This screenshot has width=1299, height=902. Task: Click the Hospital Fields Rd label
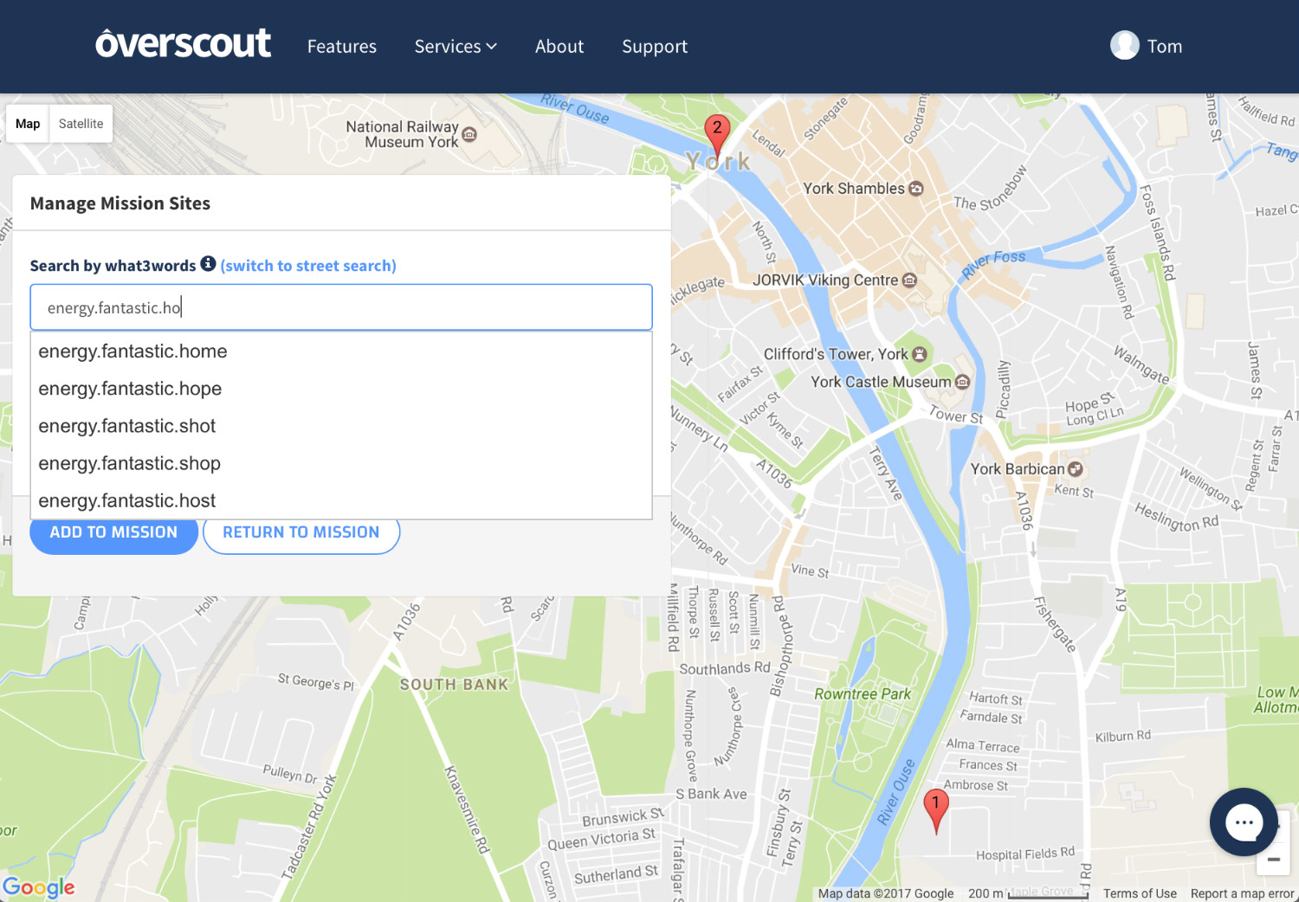1025,854
